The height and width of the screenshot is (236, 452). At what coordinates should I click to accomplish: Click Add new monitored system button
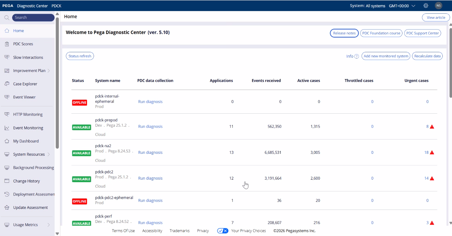point(386,56)
